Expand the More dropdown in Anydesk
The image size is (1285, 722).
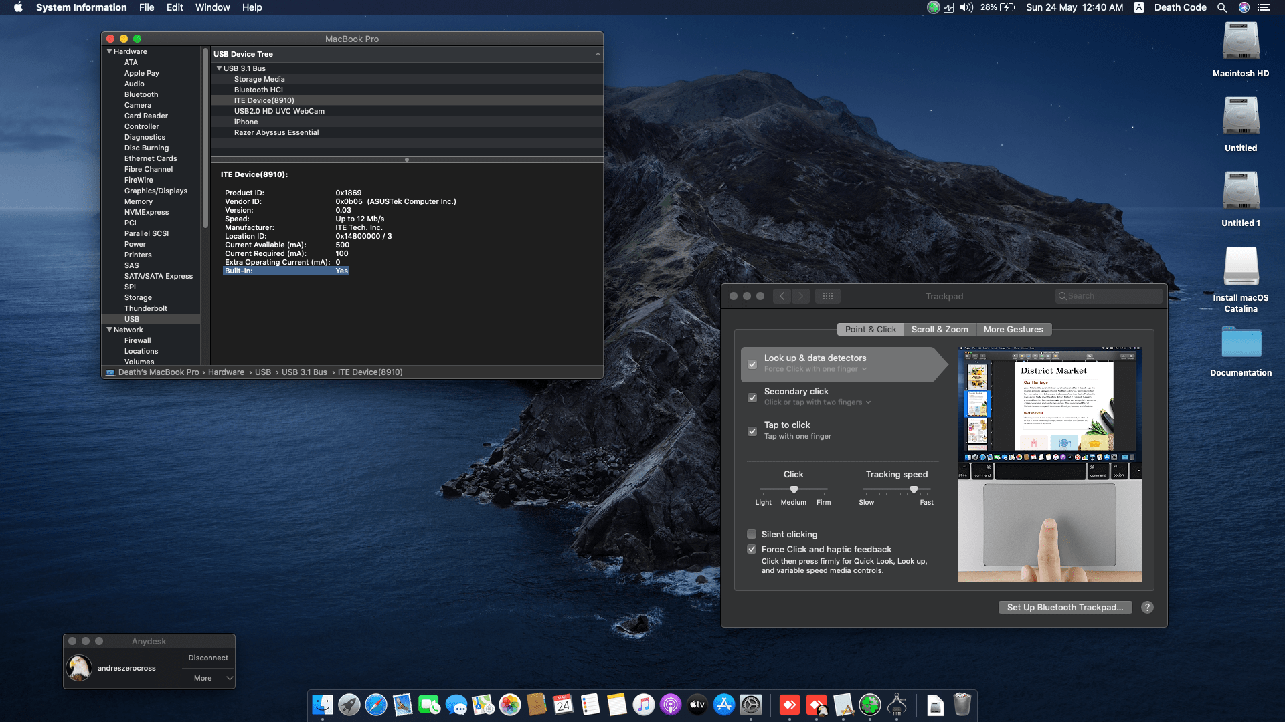coord(208,678)
